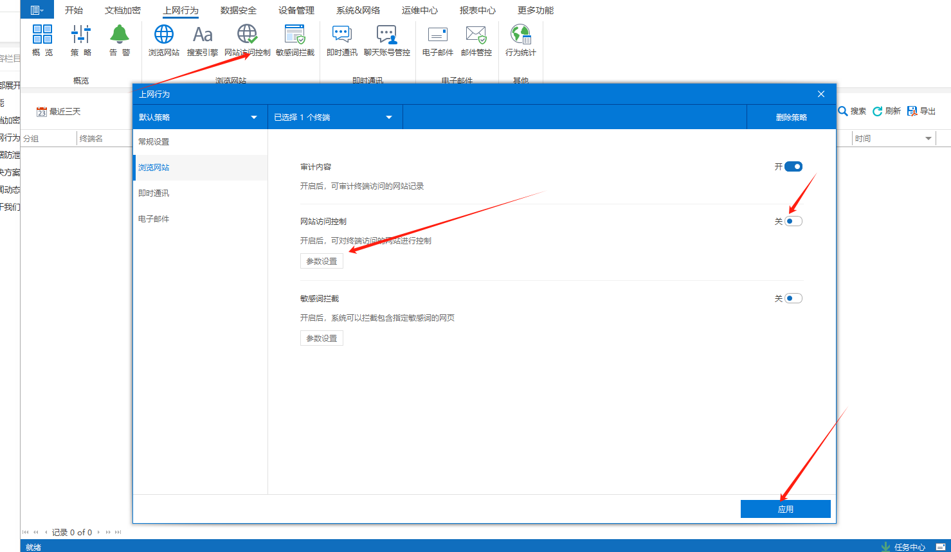Turn off the 审计内容 audit toggle
The width and height of the screenshot is (951, 552).
coord(793,167)
